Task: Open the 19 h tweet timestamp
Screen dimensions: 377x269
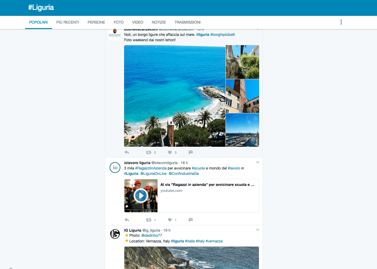Action: coord(167,230)
